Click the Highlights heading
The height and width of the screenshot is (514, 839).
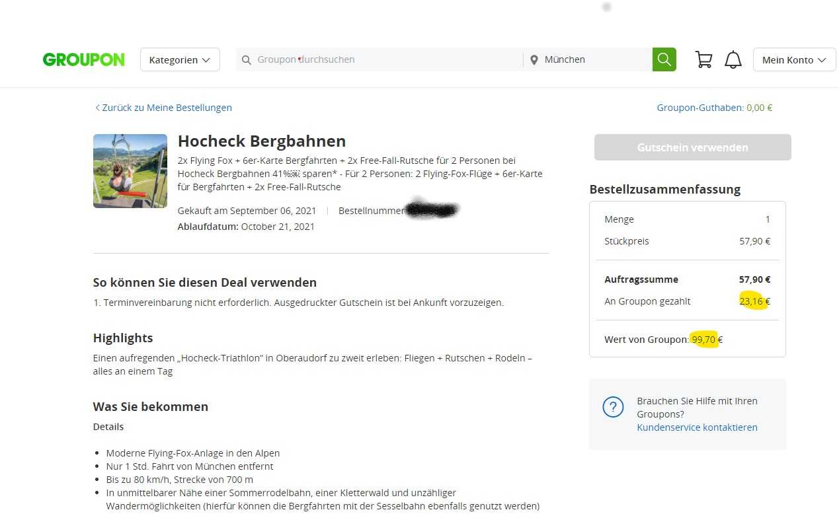pos(123,338)
